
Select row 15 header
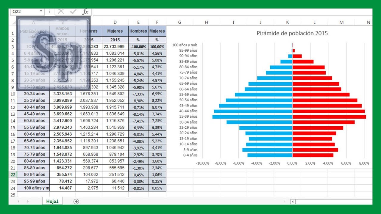coord(13,127)
